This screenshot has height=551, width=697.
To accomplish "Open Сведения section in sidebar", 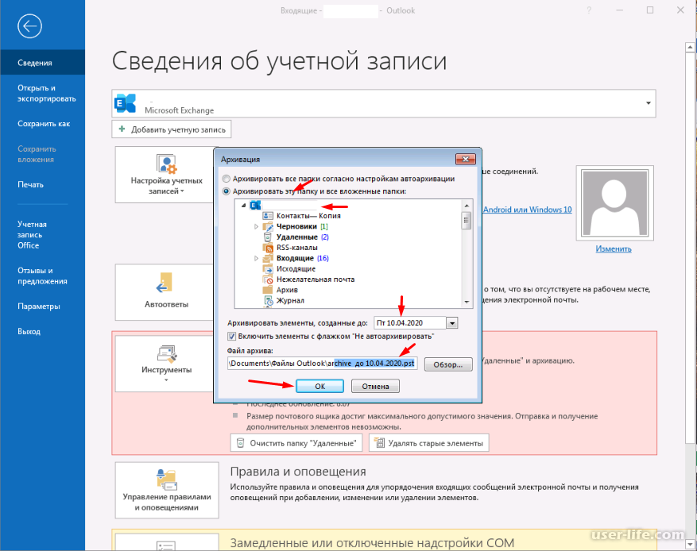I will pyautogui.click(x=43, y=63).
